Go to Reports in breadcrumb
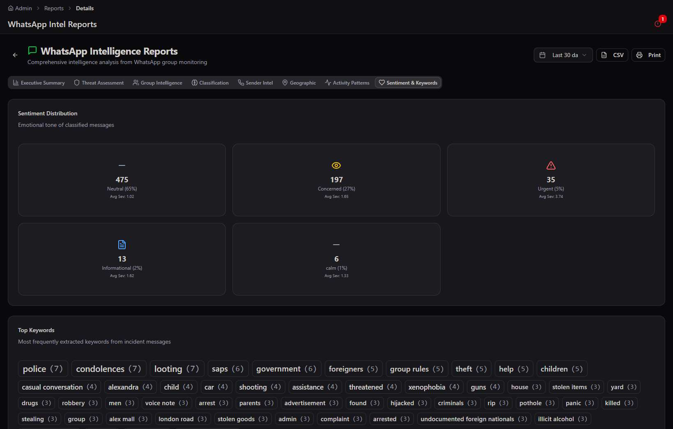Screen dimensions: 673x429 pos(54,8)
